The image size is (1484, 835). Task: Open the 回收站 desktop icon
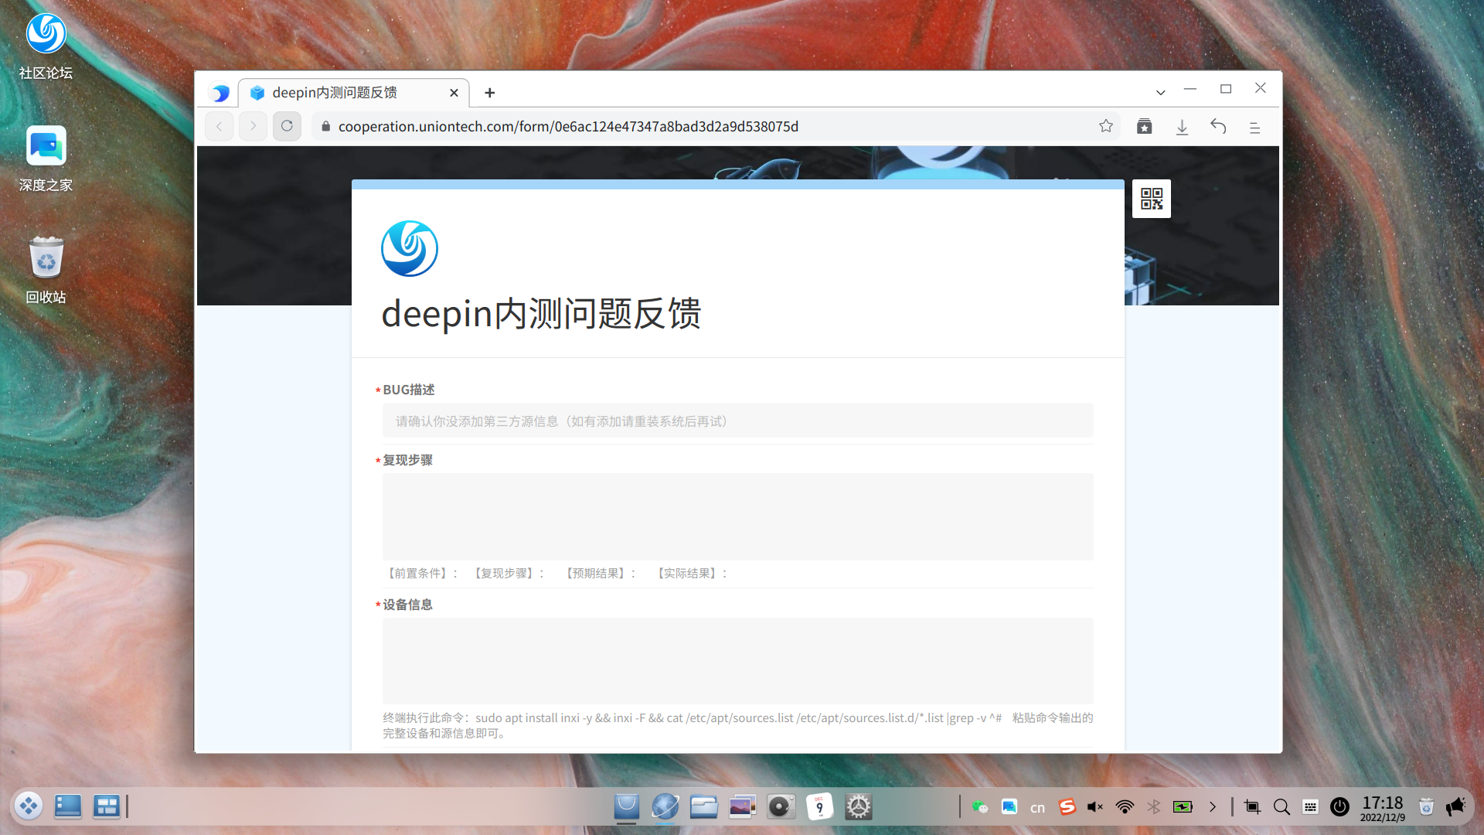[46, 271]
